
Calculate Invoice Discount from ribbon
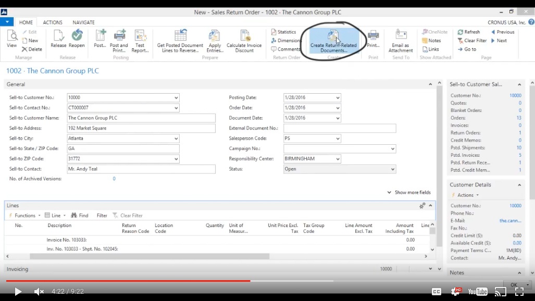(x=244, y=41)
